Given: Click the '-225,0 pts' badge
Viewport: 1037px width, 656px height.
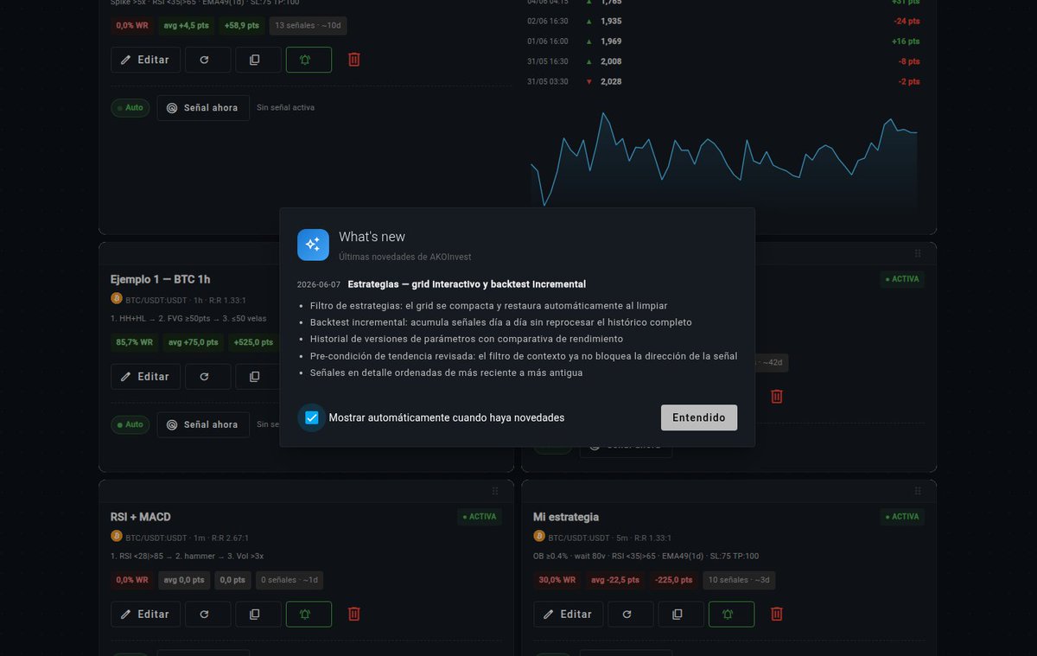Looking at the screenshot, I should click(x=674, y=580).
